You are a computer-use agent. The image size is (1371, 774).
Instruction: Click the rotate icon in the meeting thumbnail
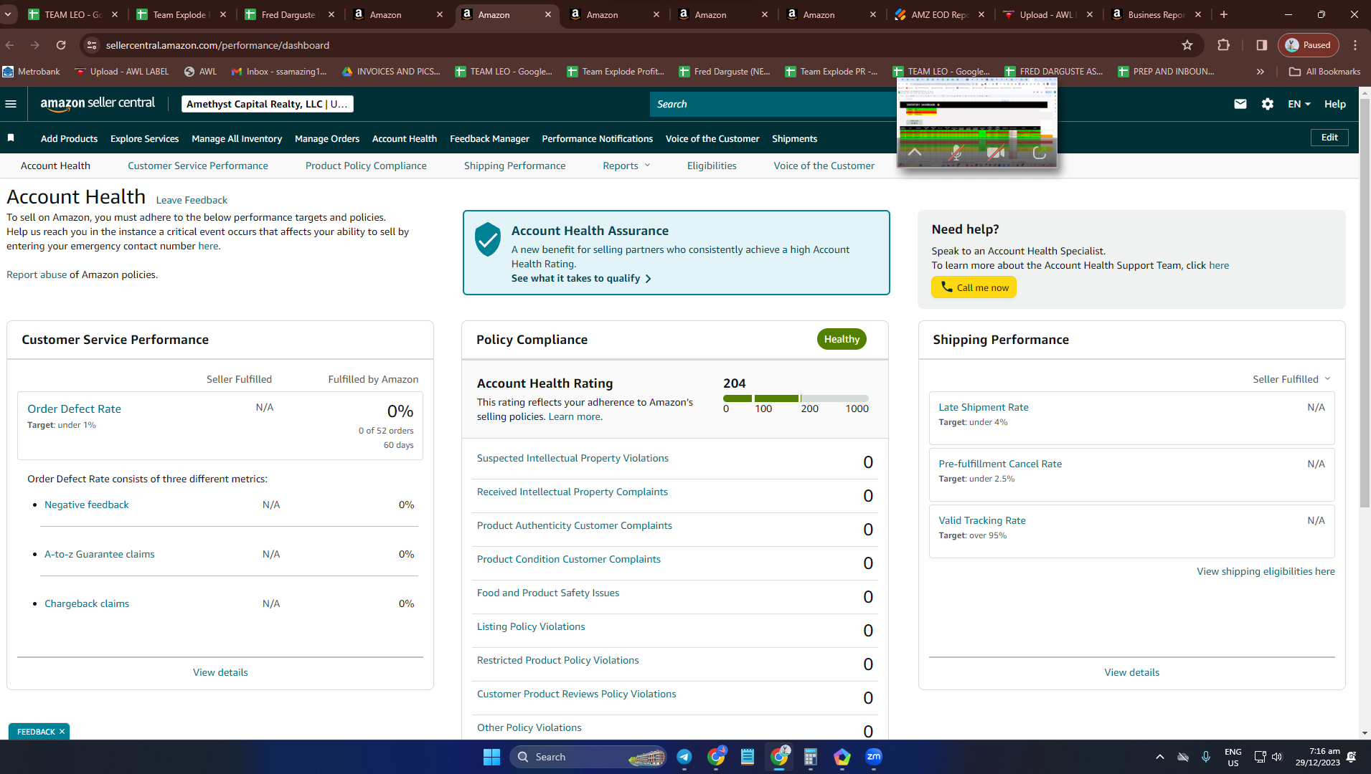point(1039,152)
